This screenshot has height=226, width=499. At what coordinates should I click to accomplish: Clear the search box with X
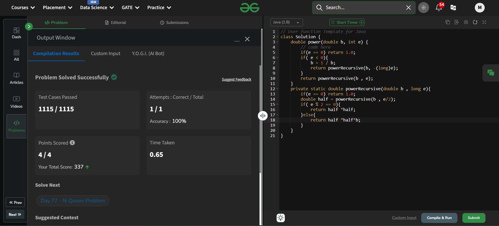(x=408, y=7)
